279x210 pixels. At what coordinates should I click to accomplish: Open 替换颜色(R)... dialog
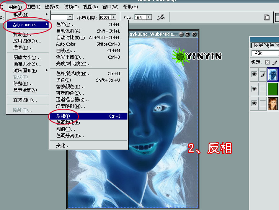point(88,87)
